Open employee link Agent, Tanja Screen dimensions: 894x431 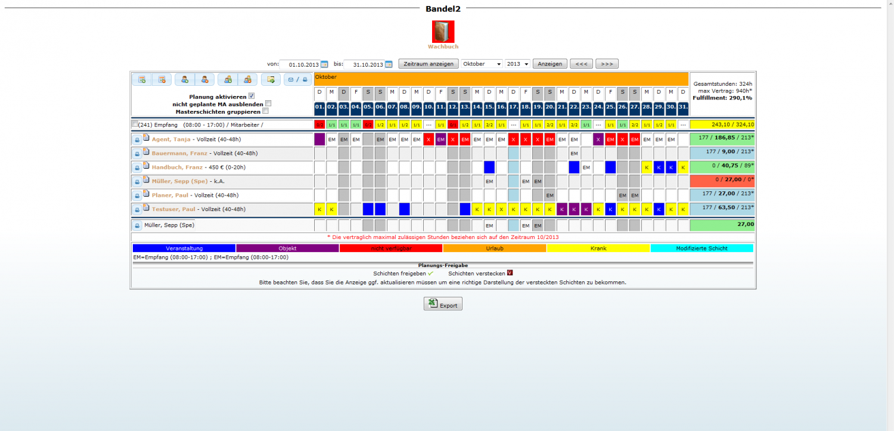pyautogui.click(x=171, y=139)
